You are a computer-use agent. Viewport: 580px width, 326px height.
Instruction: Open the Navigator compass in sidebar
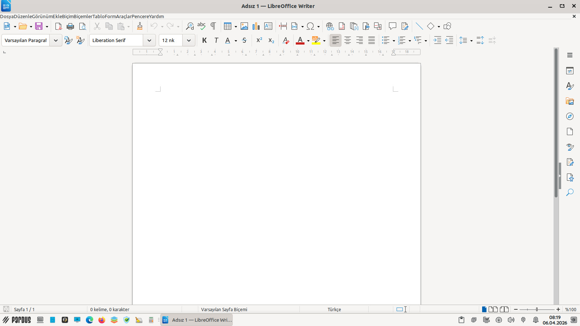(570, 116)
